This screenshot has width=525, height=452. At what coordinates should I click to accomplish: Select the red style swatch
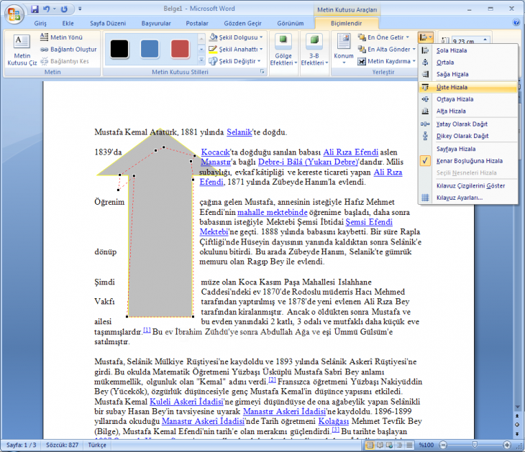coord(180,49)
